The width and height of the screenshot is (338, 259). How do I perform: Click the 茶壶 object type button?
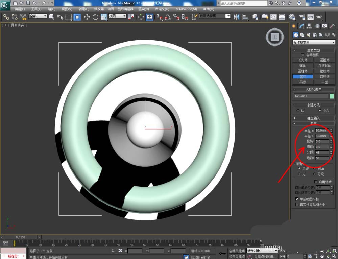click(303, 82)
